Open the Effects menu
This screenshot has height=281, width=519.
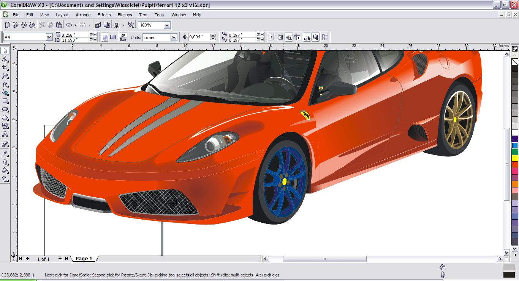tap(104, 15)
